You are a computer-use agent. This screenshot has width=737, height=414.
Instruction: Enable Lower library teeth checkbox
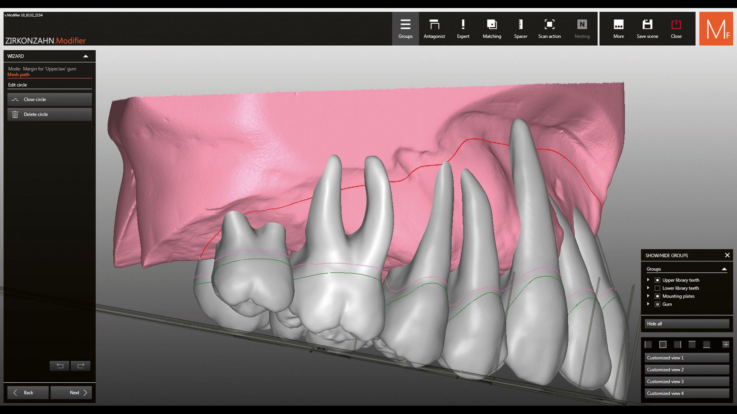[x=658, y=288]
